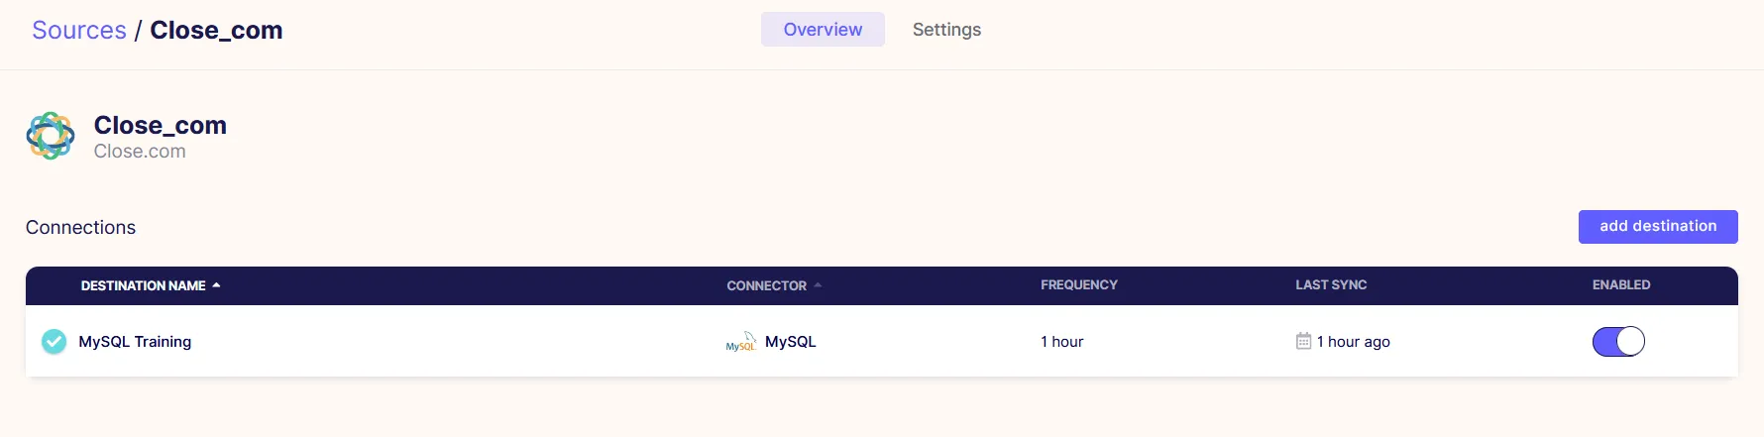Screen dimensions: 1764x437
Task: Click the Connections section heading
Action: (80, 227)
